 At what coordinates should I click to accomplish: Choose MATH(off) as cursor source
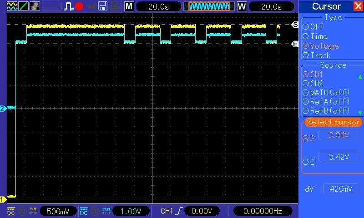[326, 93]
